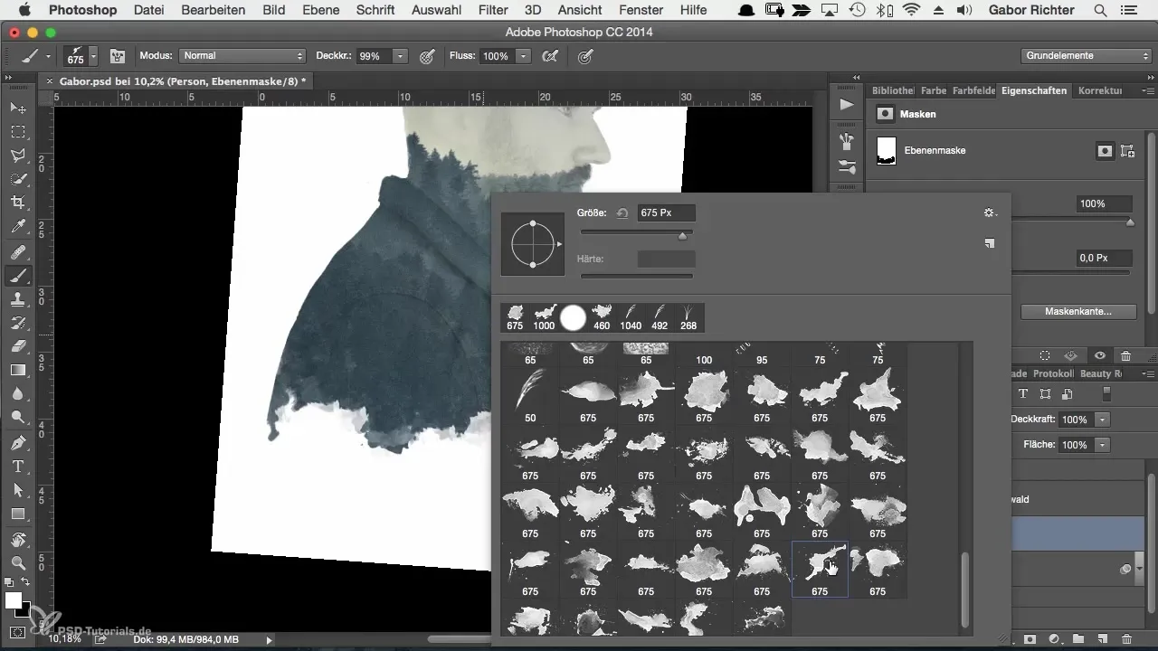Image resolution: width=1158 pixels, height=651 pixels.
Task: Select the Move tool
Action: 17,108
